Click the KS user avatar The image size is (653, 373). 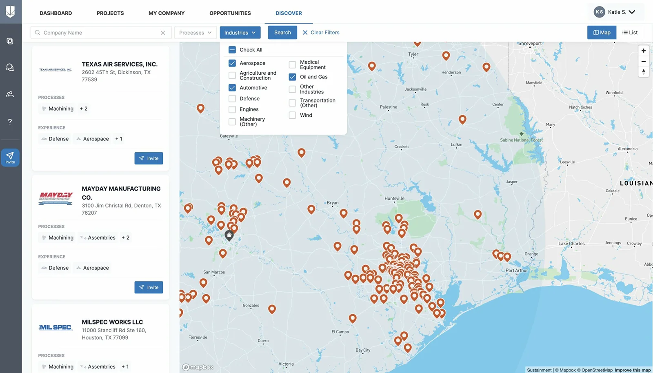click(x=600, y=12)
